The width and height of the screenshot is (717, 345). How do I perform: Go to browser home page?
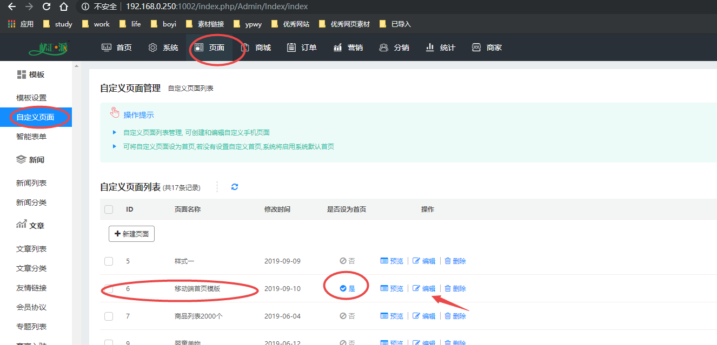[x=64, y=7]
